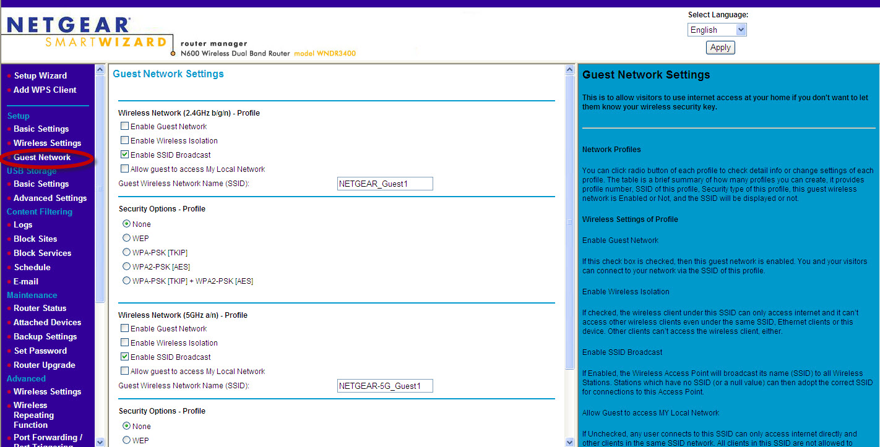The height and width of the screenshot is (447, 880).
Task: Toggle Wireless Isolation for 2.4GHz profile
Action: 125,140
